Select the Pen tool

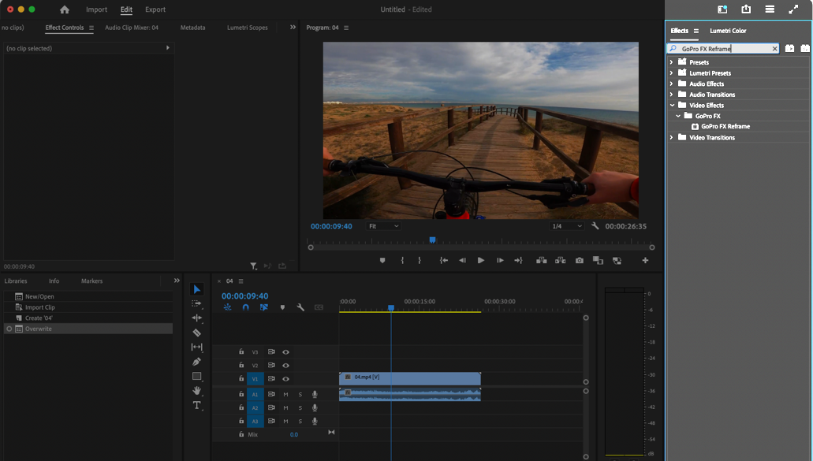(x=196, y=362)
